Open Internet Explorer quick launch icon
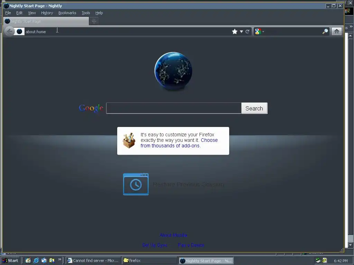The width and height of the screenshot is (354, 265). (x=36, y=261)
